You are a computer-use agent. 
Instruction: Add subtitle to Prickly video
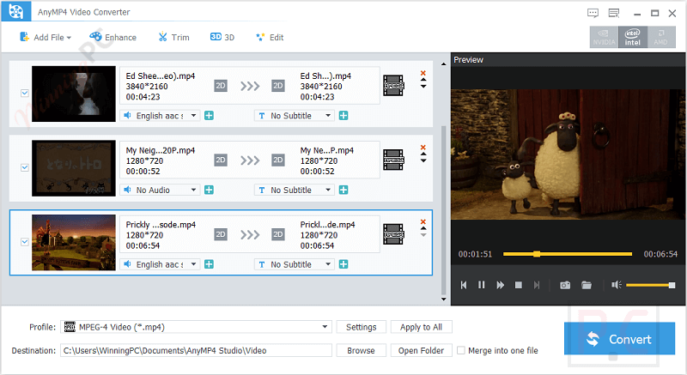343,264
